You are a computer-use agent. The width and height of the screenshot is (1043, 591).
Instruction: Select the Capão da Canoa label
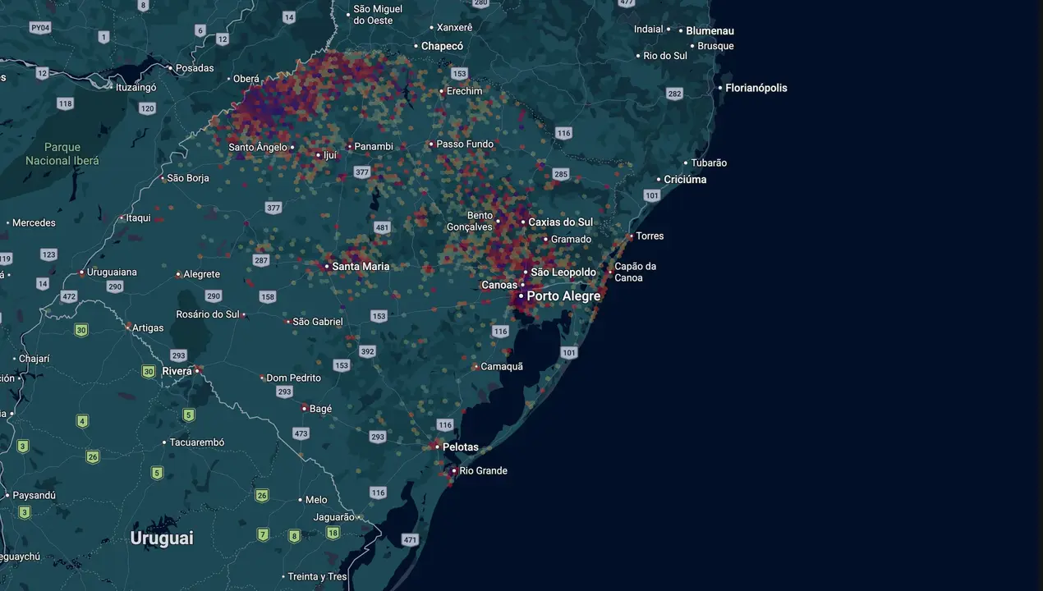point(636,273)
